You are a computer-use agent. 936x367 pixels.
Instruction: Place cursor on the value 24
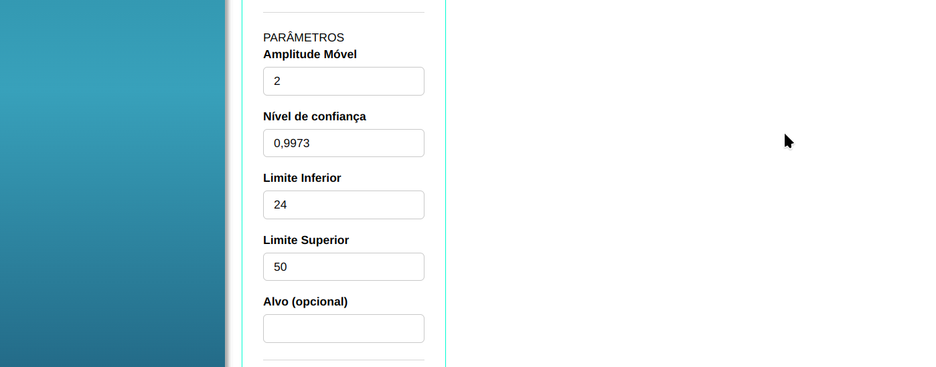tap(281, 205)
